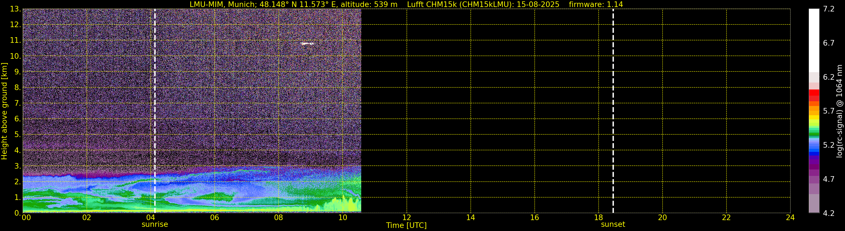Click the height axis tick label 8
The width and height of the screenshot is (845, 231).
click(x=17, y=87)
